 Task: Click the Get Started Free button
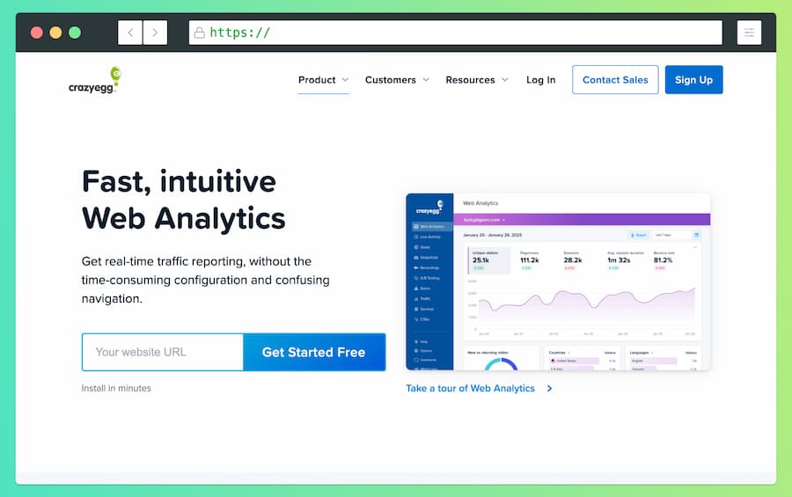313,352
